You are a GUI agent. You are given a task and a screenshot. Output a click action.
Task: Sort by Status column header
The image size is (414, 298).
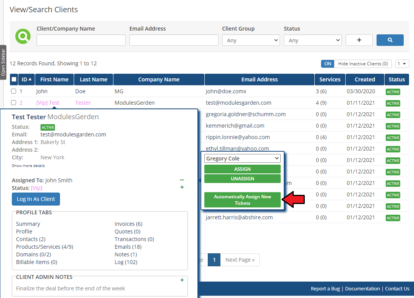396,79
